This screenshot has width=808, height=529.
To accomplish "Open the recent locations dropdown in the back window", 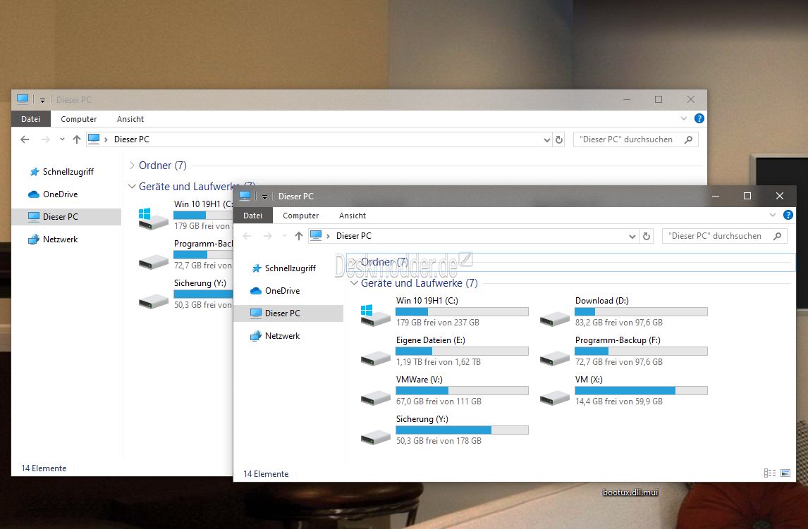I will [x=62, y=139].
